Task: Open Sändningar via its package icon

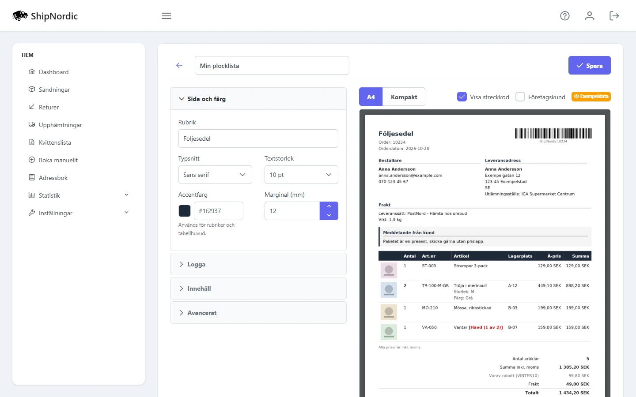Action: 32,89
